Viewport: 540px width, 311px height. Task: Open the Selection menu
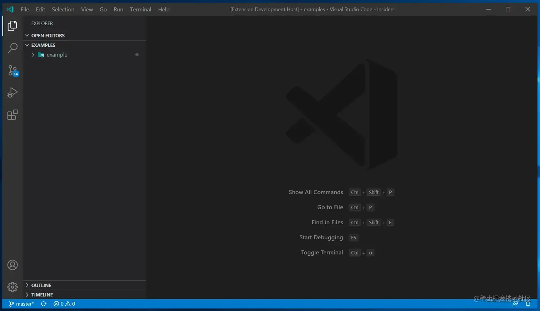(63, 9)
